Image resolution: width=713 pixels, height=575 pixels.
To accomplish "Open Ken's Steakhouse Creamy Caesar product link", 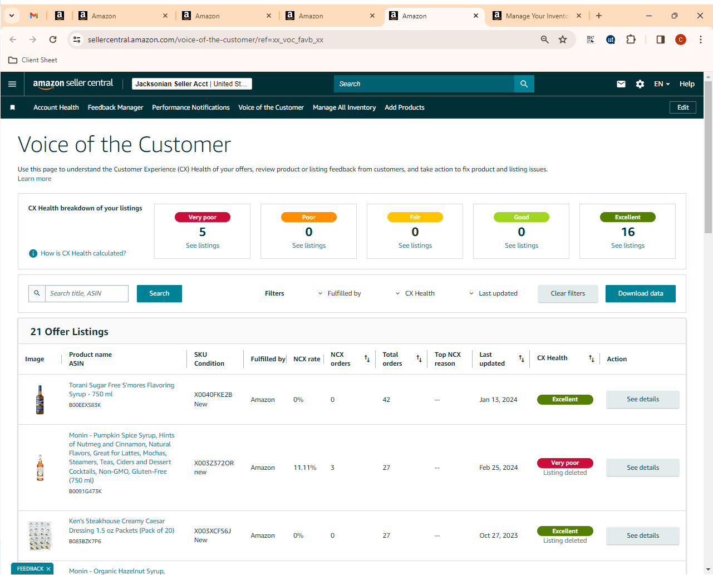I will [121, 526].
